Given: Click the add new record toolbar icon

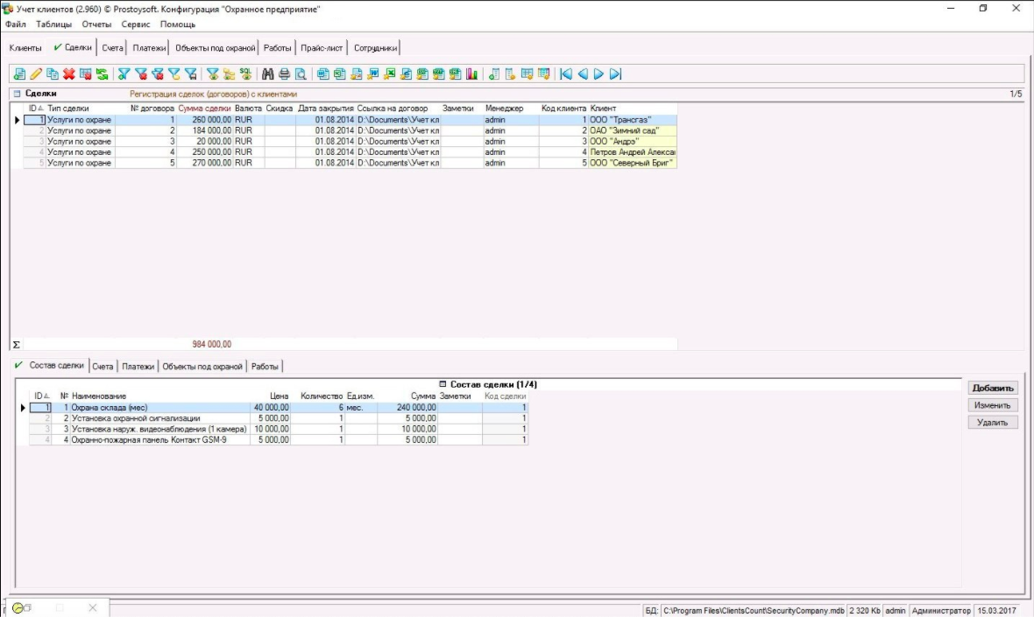Looking at the screenshot, I should coord(19,74).
